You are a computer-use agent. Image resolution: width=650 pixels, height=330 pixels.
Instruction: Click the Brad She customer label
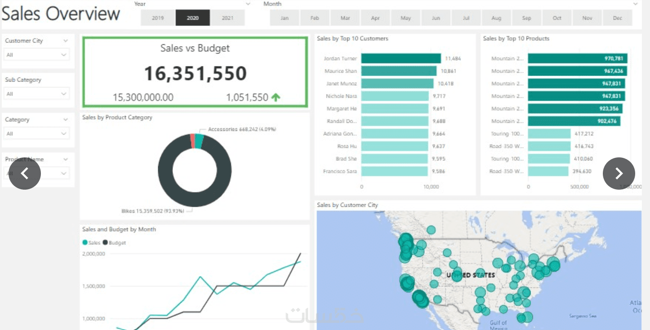click(346, 159)
